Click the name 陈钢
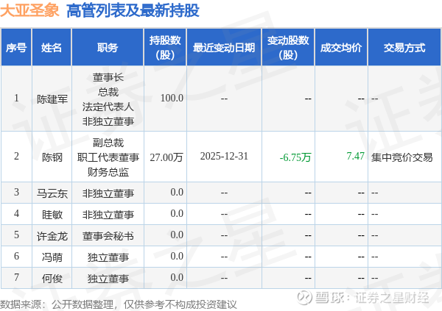 pyautogui.click(x=52, y=157)
